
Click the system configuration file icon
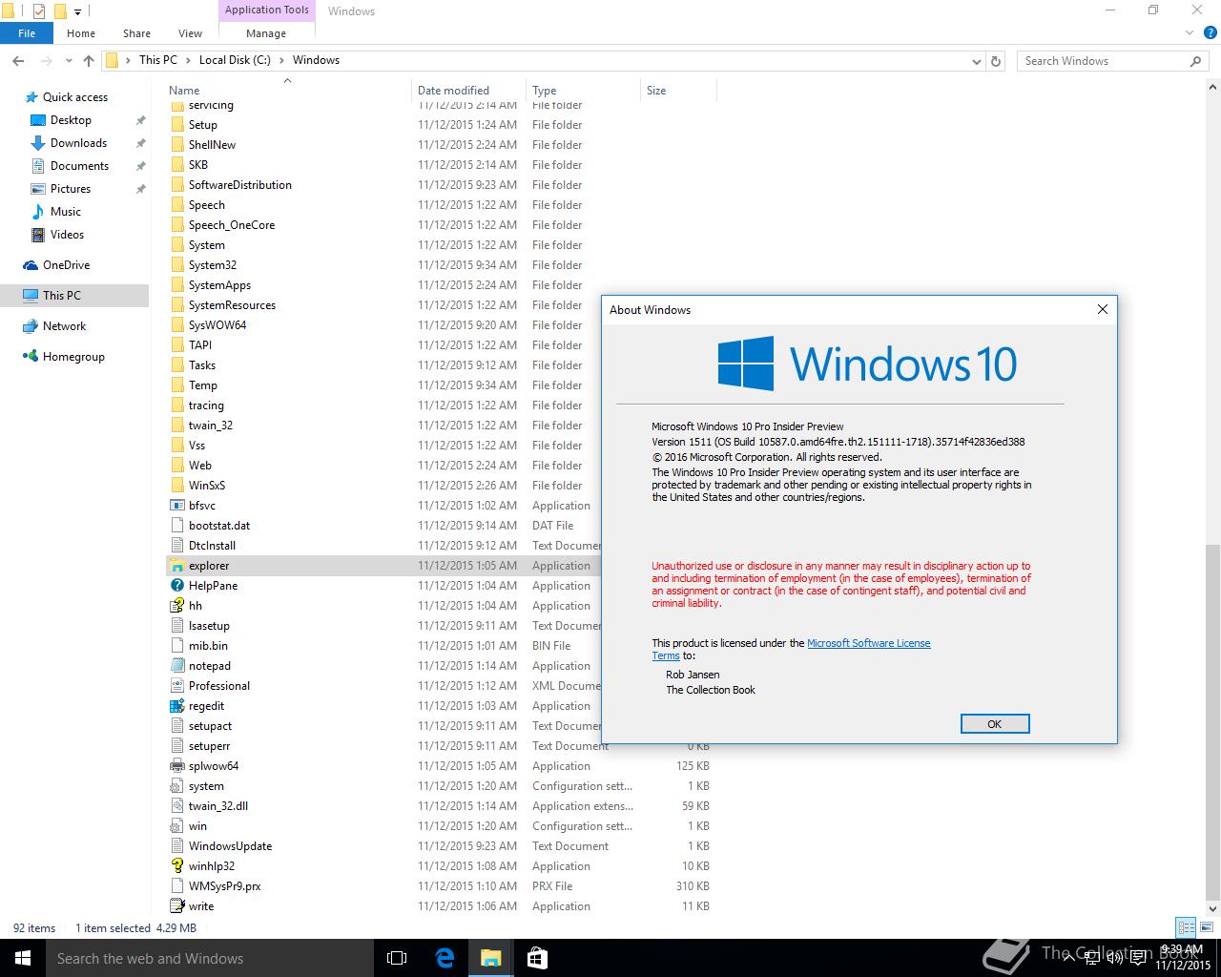point(176,786)
